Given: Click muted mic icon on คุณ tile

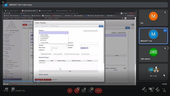Looking at the screenshot, I should pos(165,12).
